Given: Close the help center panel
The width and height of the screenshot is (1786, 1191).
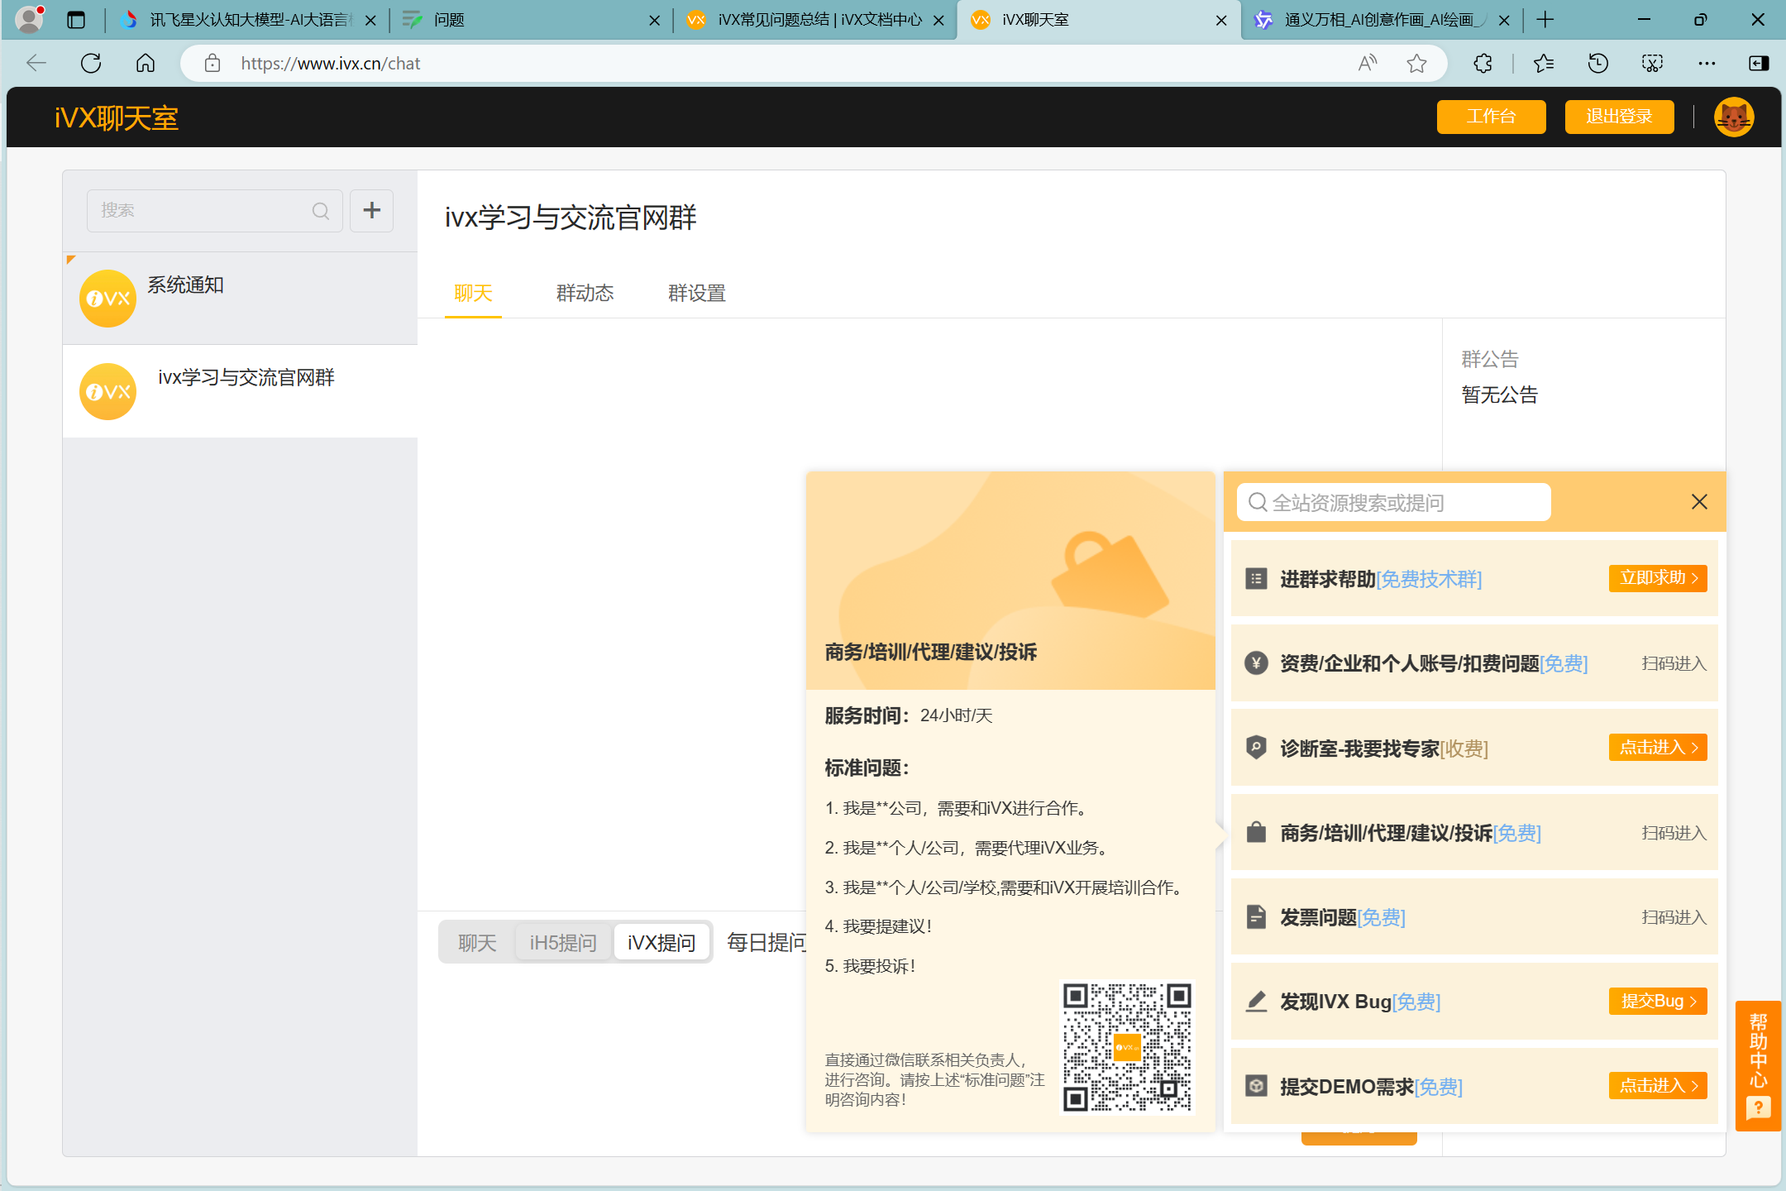Looking at the screenshot, I should point(1699,502).
